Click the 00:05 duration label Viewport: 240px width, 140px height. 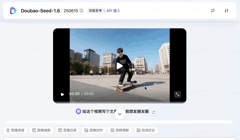tap(89, 94)
